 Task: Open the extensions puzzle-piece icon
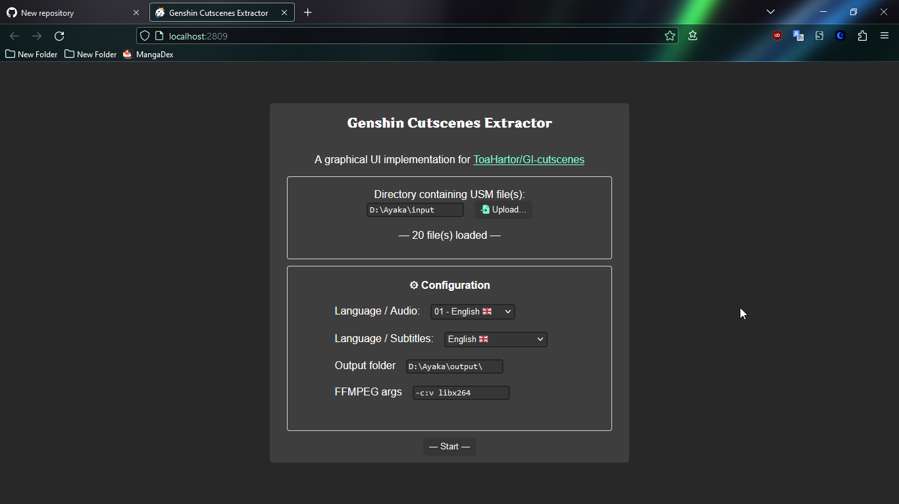pyautogui.click(x=863, y=36)
